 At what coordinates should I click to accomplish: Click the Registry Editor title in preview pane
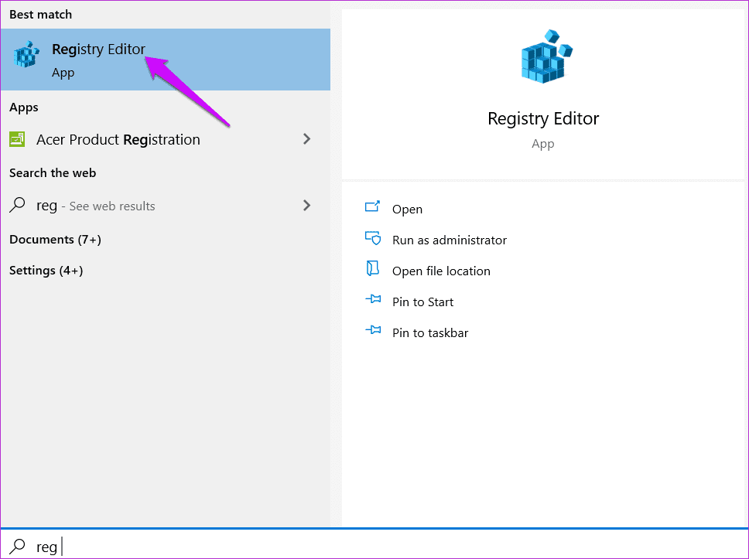click(543, 118)
